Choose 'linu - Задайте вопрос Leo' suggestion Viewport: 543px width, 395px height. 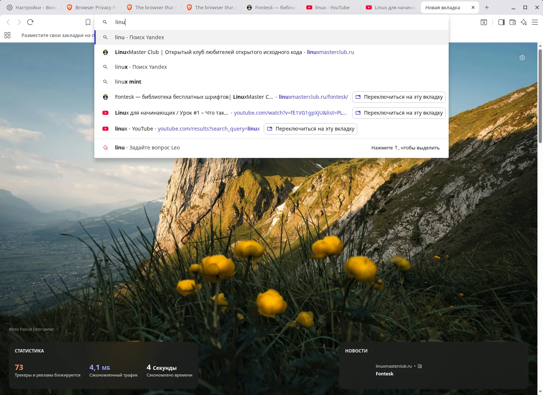tap(147, 148)
